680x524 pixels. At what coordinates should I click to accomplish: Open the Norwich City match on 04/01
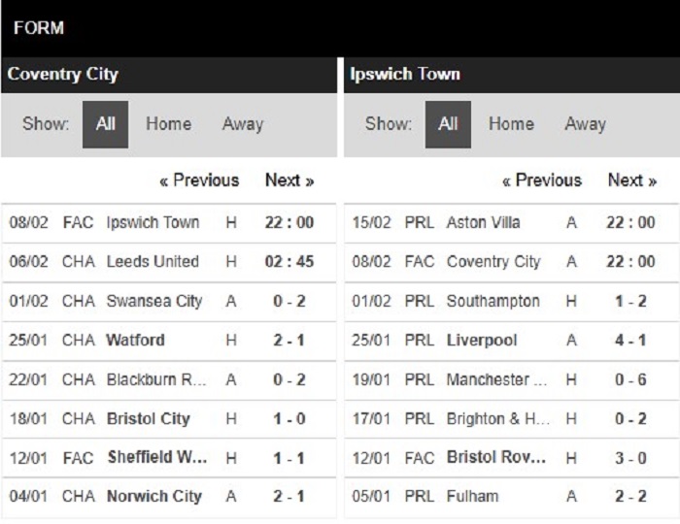click(169, 497)
